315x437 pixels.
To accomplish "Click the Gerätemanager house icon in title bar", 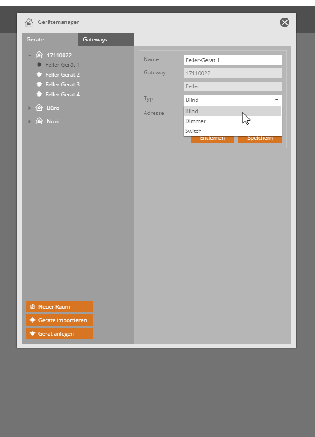I will click(29, 23).
